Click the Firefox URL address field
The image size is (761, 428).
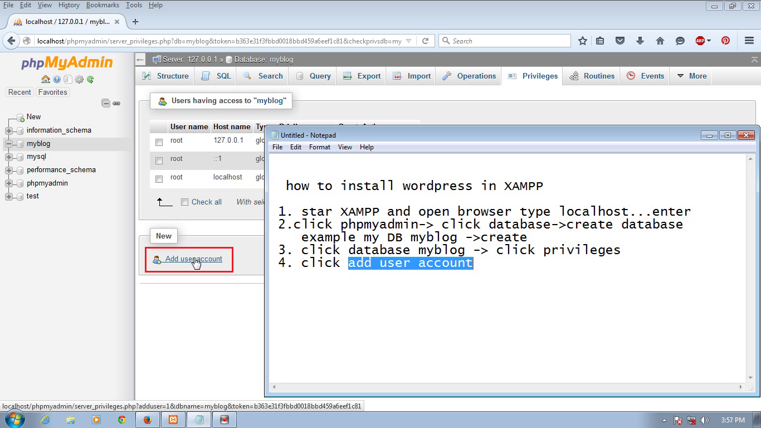(219, 41)
